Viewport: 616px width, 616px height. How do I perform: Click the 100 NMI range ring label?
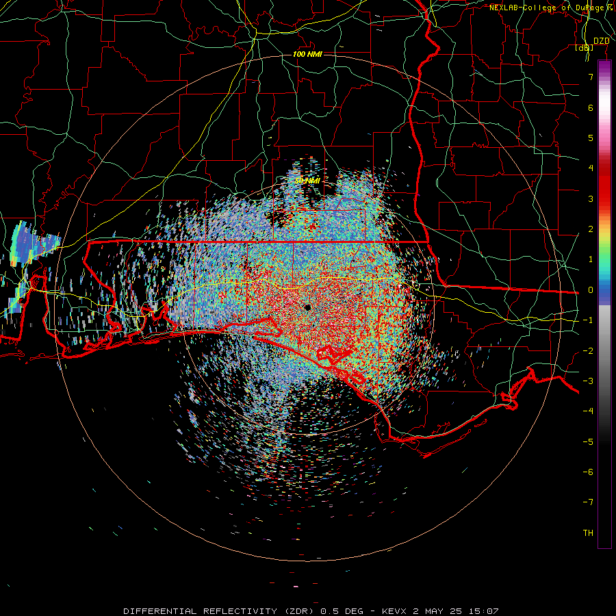point(307,54)
